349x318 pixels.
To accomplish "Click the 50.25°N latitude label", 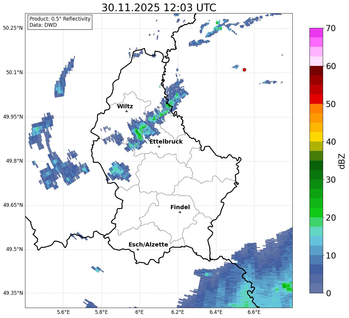I will point(13,28).
